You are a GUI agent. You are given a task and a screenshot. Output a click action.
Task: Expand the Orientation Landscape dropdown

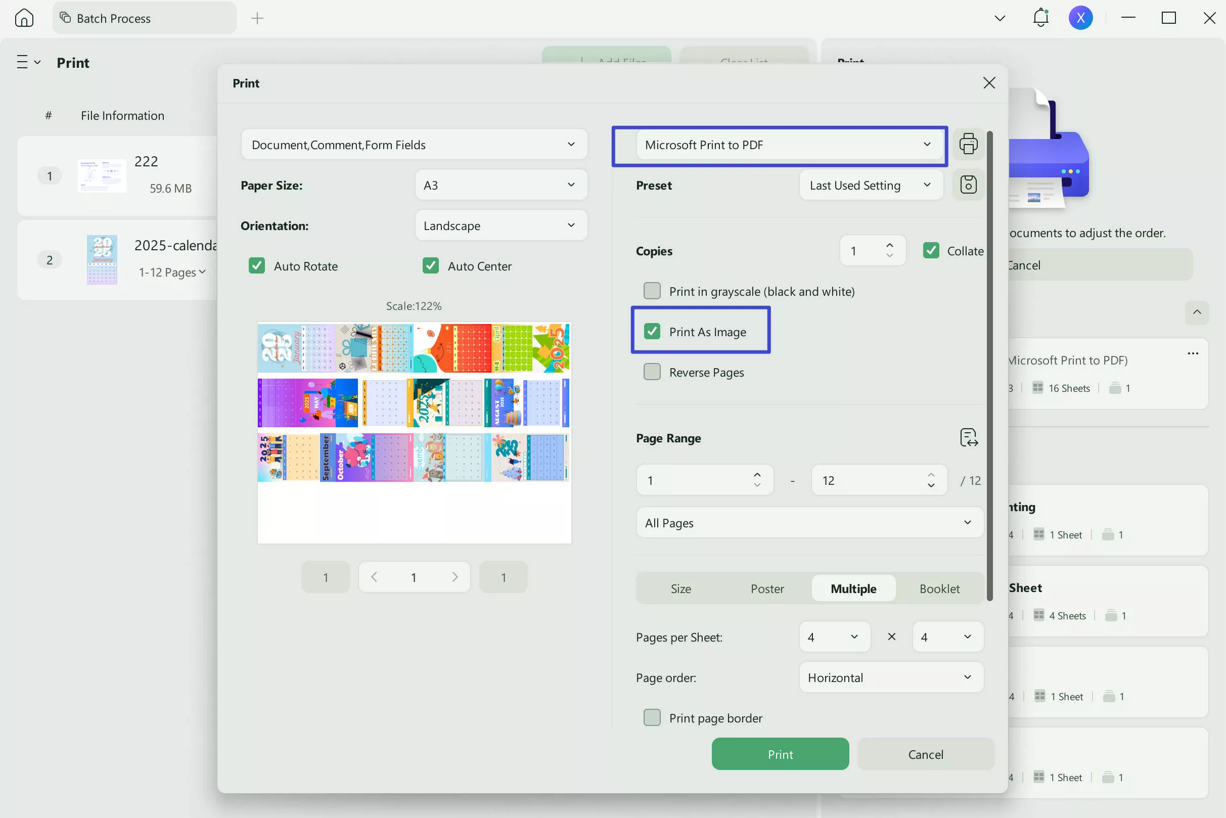point(501,226)
